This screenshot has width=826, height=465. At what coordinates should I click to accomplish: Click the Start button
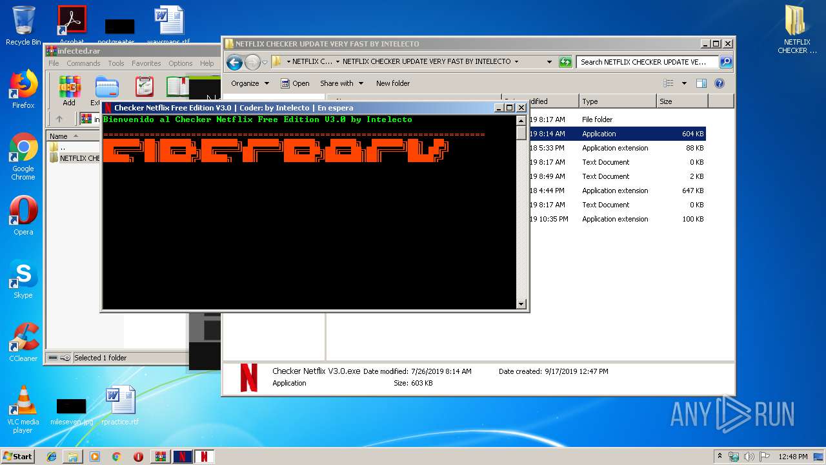(17, 457)
